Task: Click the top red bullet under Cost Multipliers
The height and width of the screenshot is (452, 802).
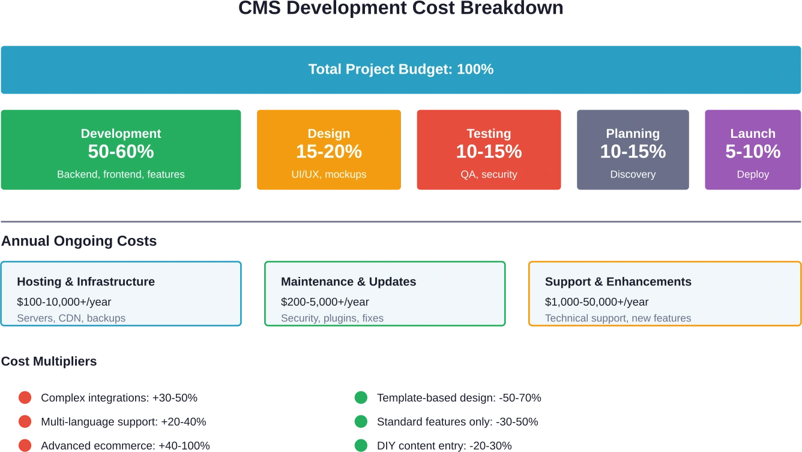Action: 25,397
